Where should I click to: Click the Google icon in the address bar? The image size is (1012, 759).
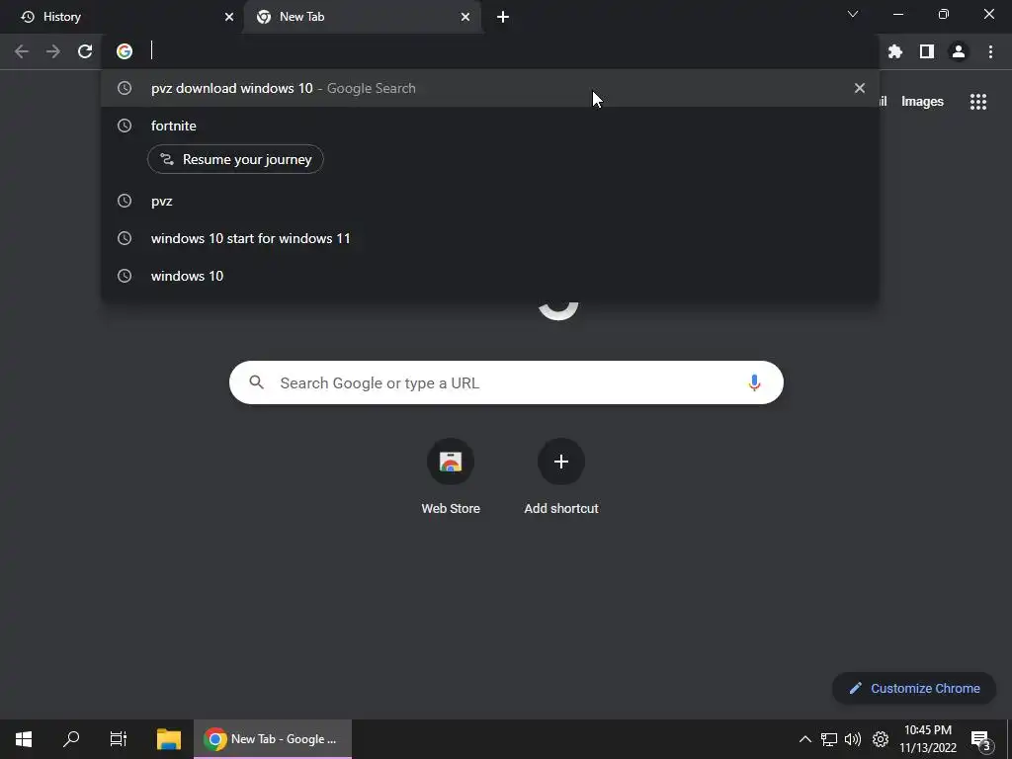[125, 51]
